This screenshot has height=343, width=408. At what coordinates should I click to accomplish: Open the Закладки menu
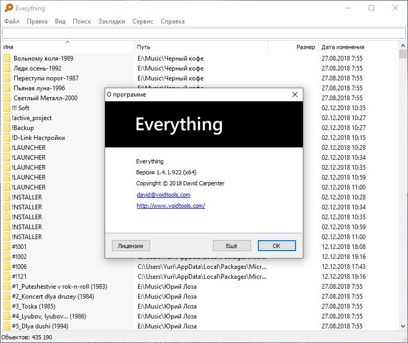[111, 21]
